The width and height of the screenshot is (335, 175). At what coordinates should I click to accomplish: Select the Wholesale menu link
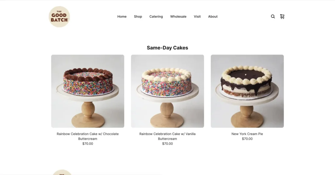178,16
